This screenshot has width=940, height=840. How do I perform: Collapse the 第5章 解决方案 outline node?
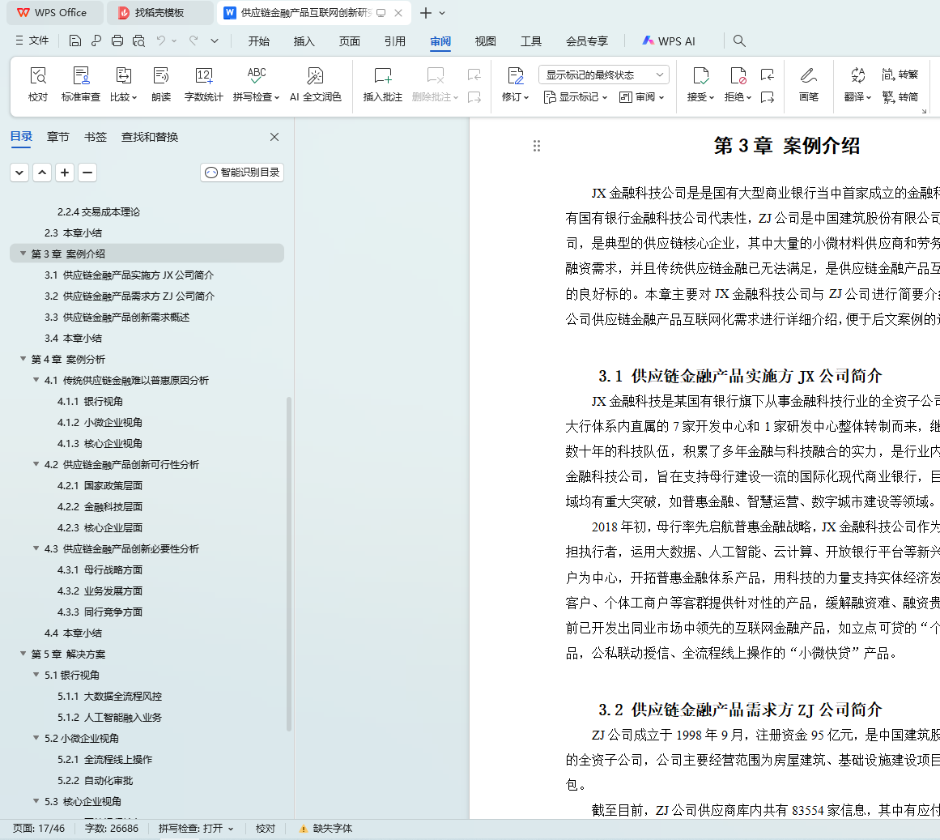pyautogui.click(x=23, y=654)
